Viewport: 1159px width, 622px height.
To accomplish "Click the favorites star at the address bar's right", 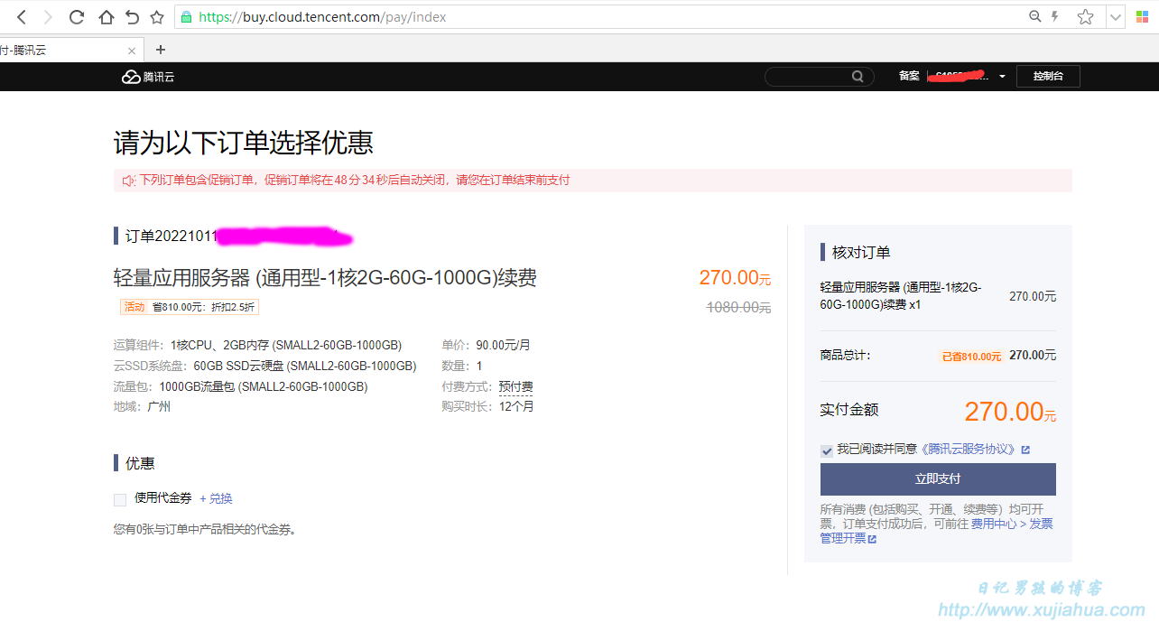I will point(1086,17).
